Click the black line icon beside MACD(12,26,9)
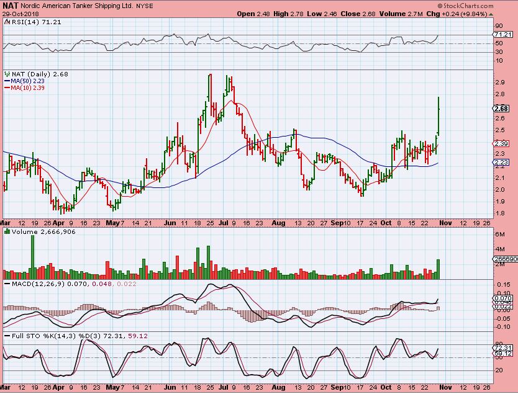518x394 pixels. (7, 284)
